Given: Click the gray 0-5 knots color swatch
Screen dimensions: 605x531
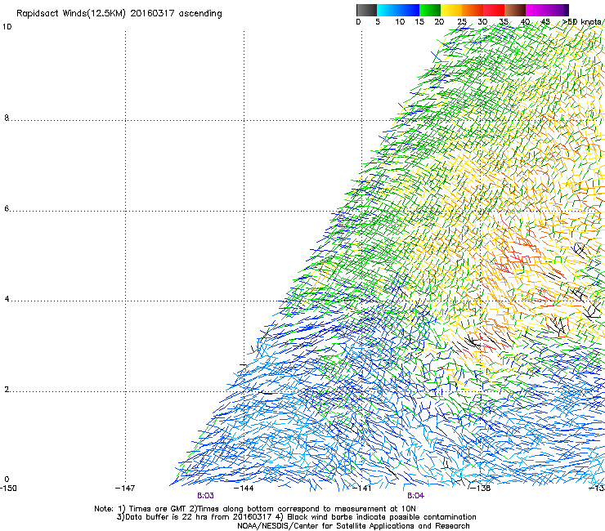Looking at the screenshot, I should [366, 10].
